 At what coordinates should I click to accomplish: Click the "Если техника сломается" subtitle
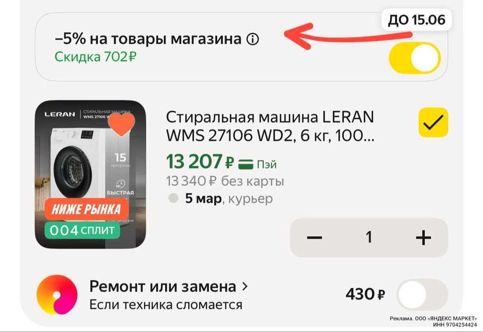166,305
